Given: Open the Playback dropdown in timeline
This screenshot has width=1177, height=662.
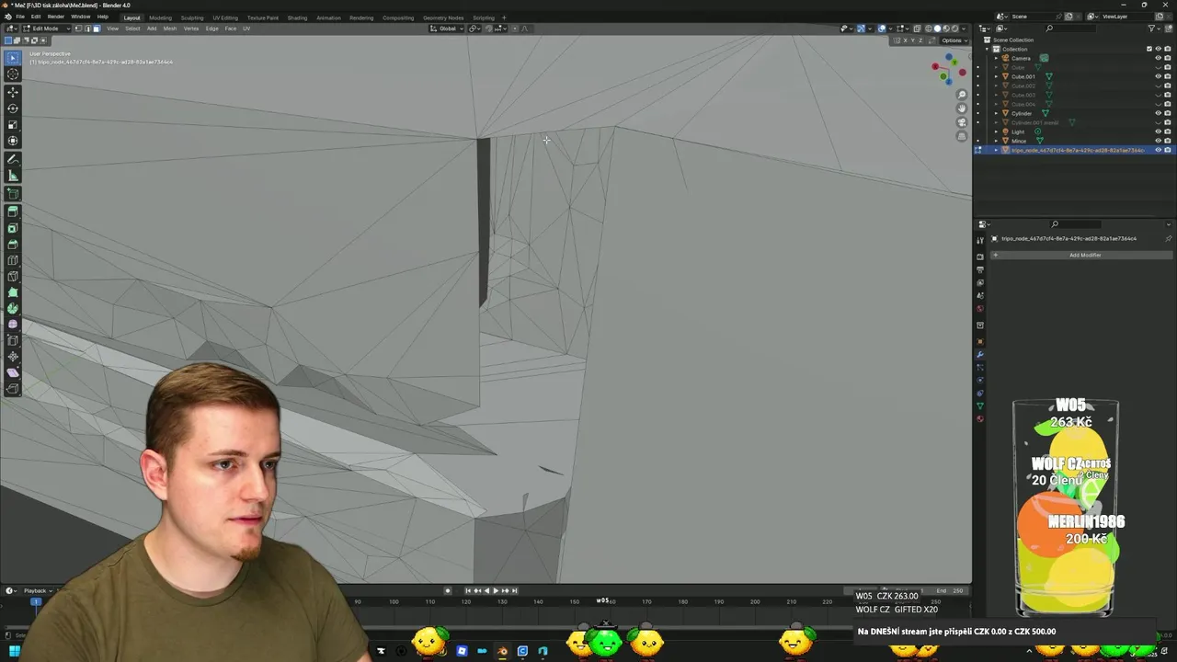Looking at the screenshot, I should point(37,590).
